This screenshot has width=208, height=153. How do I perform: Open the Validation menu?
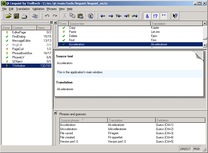tap(38, 9)
